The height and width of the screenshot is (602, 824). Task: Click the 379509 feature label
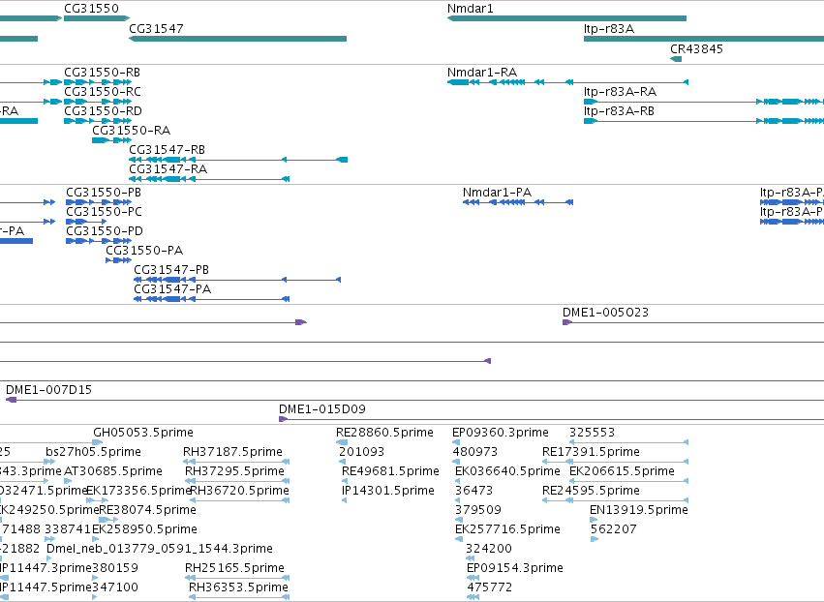(x=478, y=510)
